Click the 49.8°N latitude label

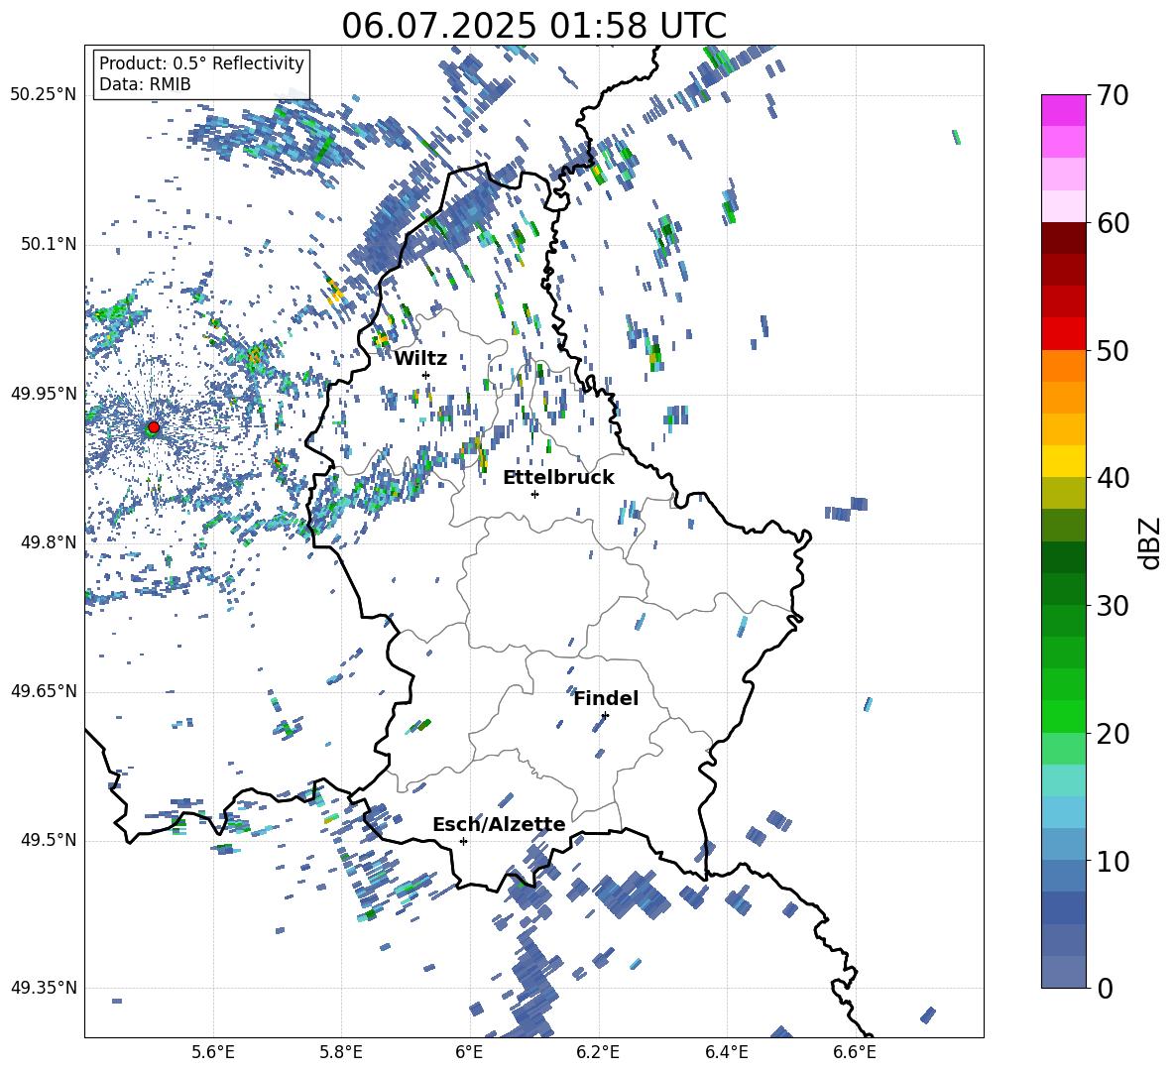49,542
